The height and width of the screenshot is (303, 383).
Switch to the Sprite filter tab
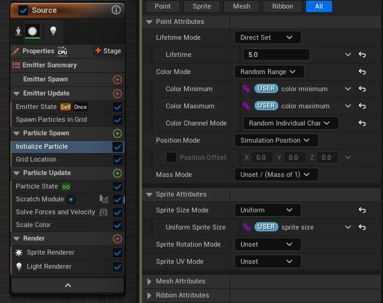[x=201, y=6]
